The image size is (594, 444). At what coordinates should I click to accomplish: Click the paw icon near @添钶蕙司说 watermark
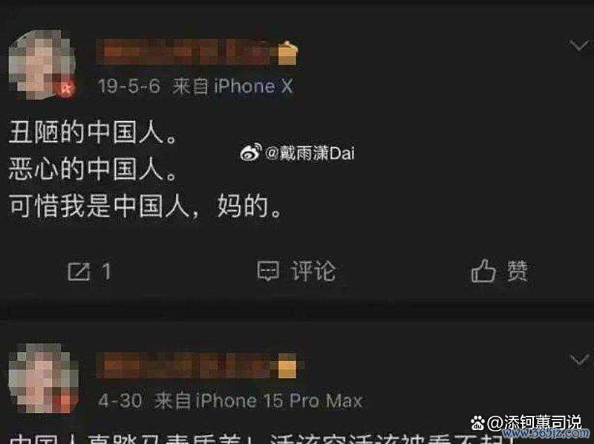(478, 422)
